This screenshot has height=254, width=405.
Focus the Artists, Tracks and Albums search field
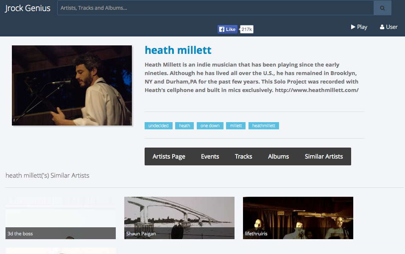click(215, 8)
